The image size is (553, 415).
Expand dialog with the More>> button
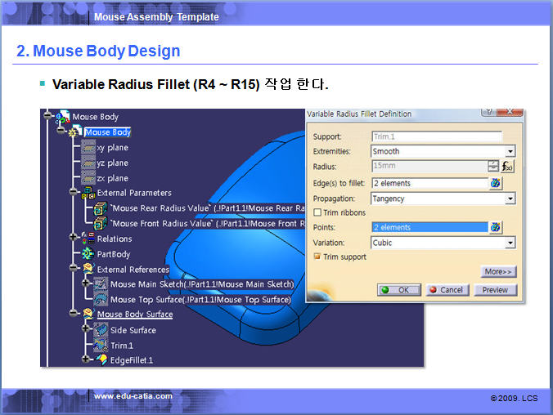coord(498,272)
